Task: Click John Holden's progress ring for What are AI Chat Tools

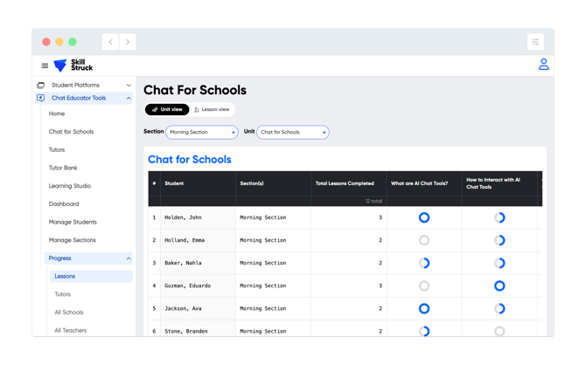Action: (424, 217)
